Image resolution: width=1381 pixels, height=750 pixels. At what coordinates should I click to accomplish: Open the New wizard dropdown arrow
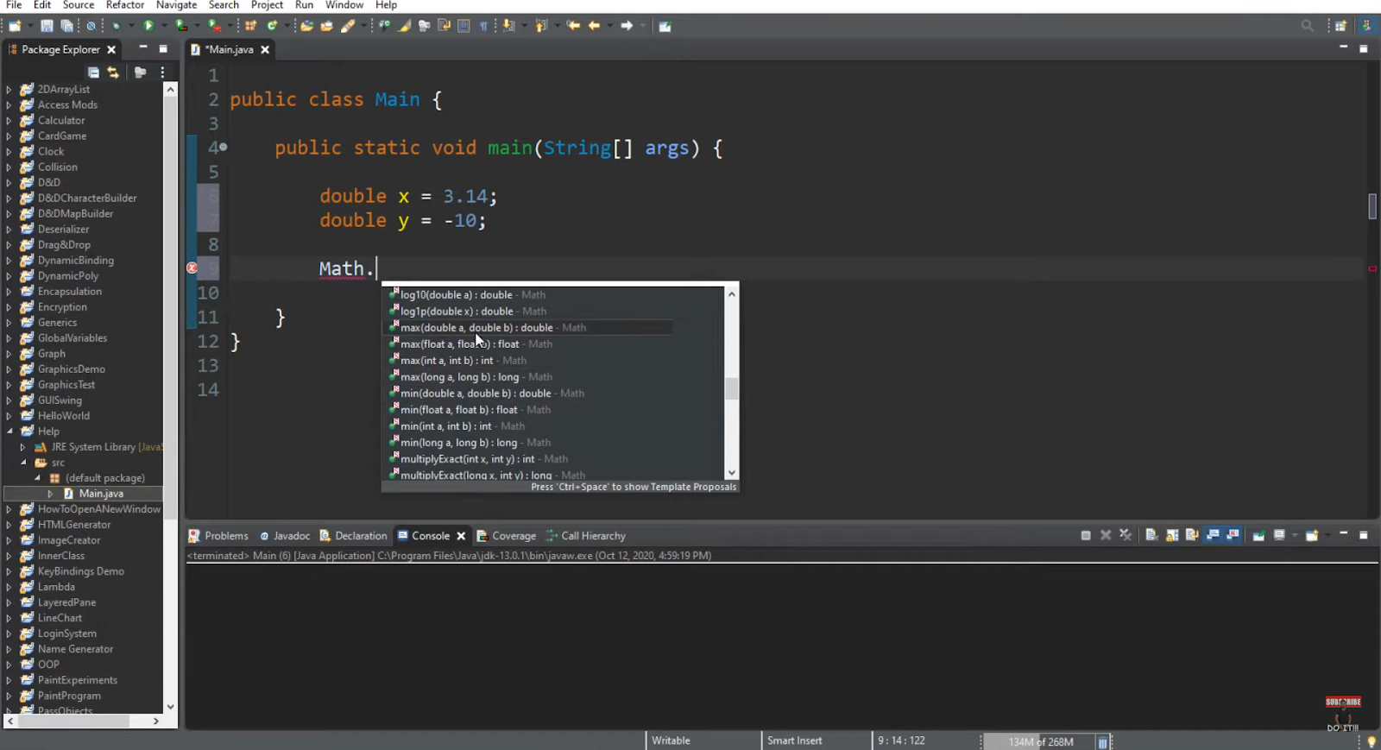[x=30, y=26]
